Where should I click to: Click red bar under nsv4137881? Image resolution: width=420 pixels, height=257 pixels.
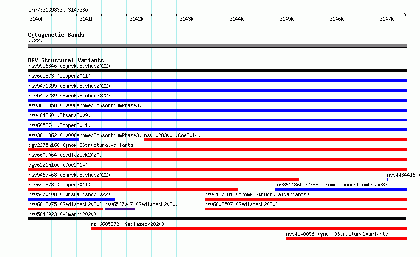click(306, 199)
